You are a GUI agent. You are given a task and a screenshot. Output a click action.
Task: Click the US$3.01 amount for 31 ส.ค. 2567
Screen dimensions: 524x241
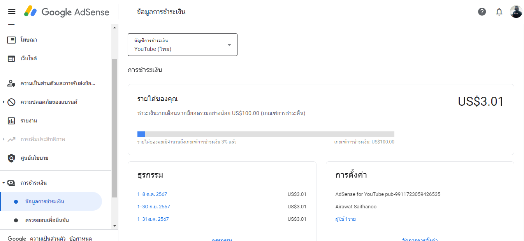(x=297, y=219)
